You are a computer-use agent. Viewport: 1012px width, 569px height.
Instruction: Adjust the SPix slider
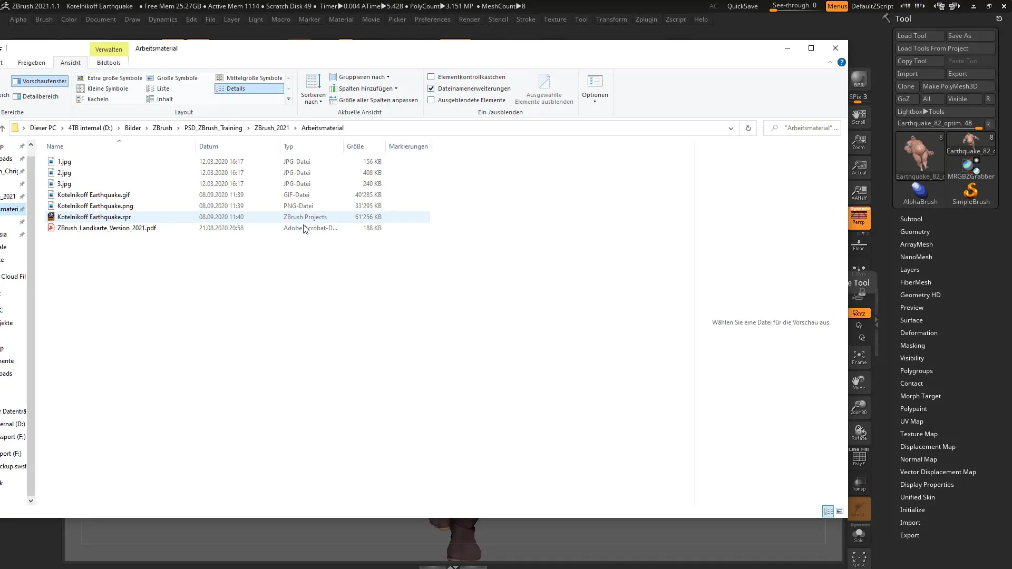tap(859, 98)
